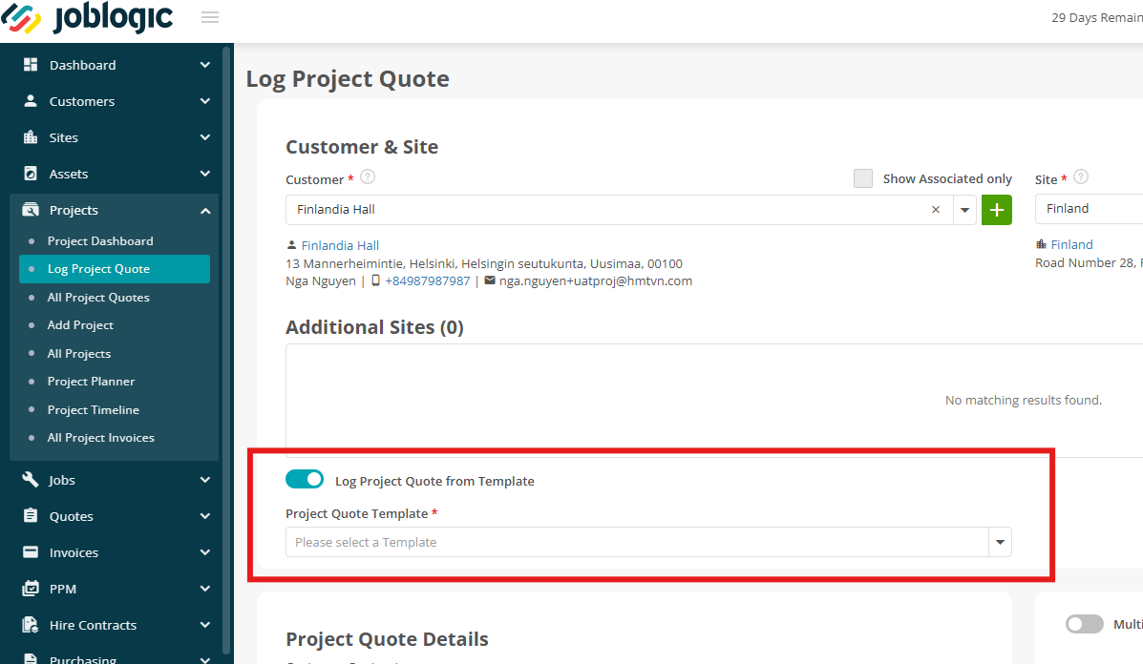Add a new customer with green plus
This screenshot has height=664, width=1143.
997,210
